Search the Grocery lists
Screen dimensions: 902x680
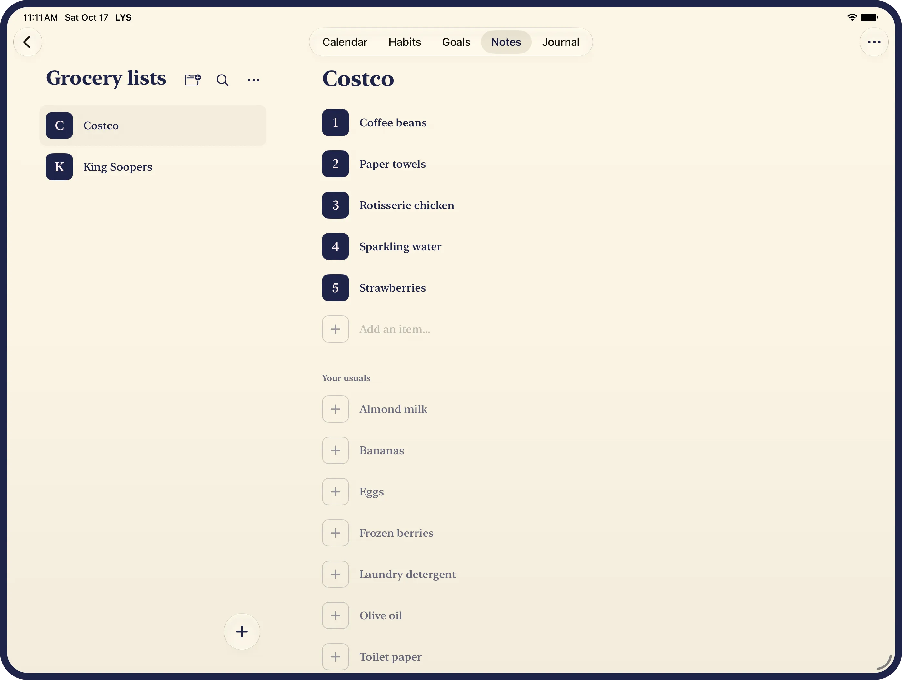[222, 80]
